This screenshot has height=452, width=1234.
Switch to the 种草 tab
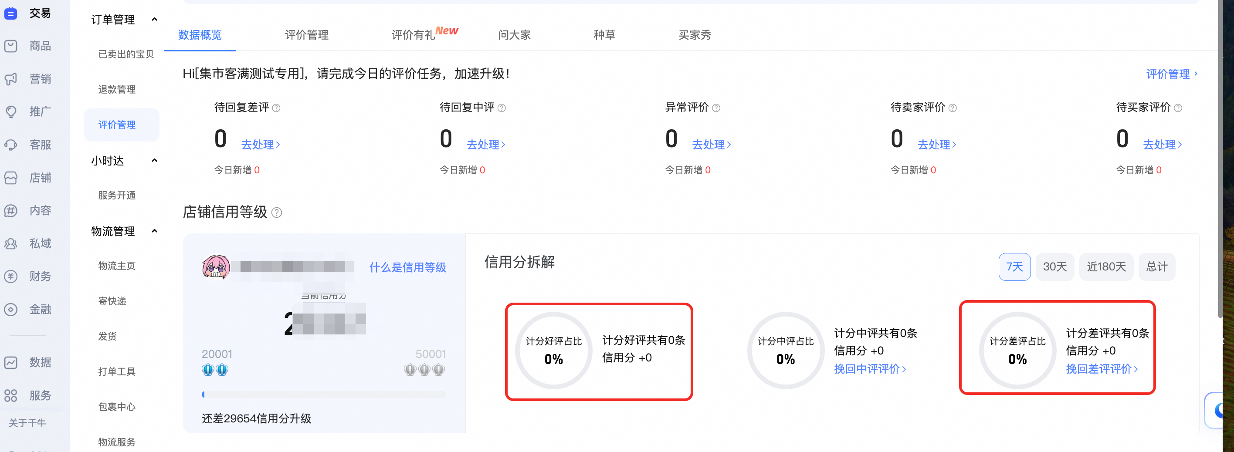(604, 35)
